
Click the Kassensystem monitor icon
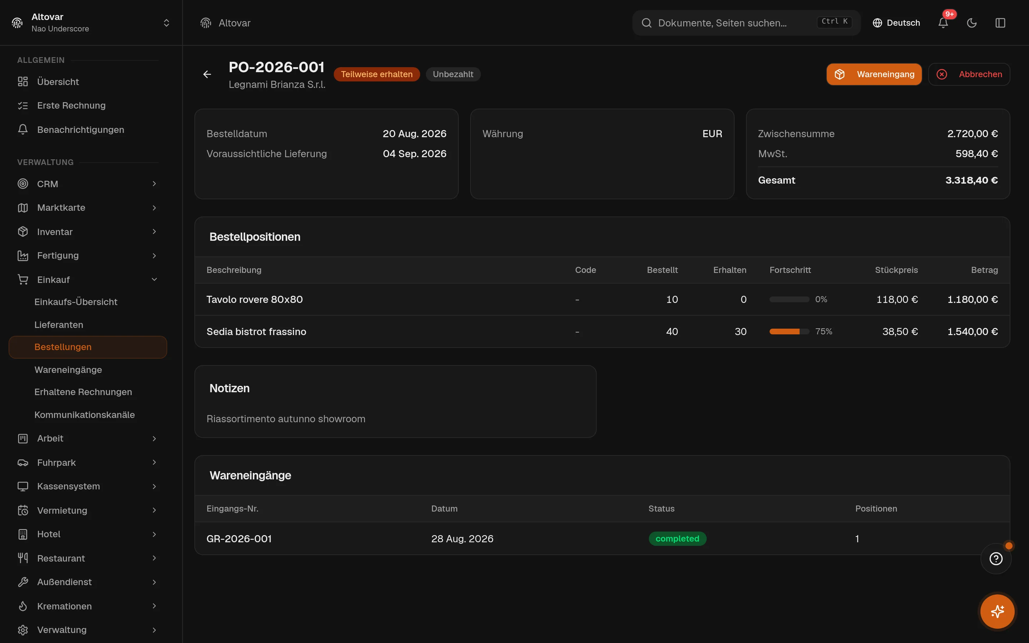point(23,486)
